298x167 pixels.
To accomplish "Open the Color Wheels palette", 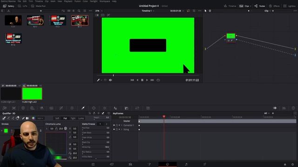I will [x=23, y=108].
